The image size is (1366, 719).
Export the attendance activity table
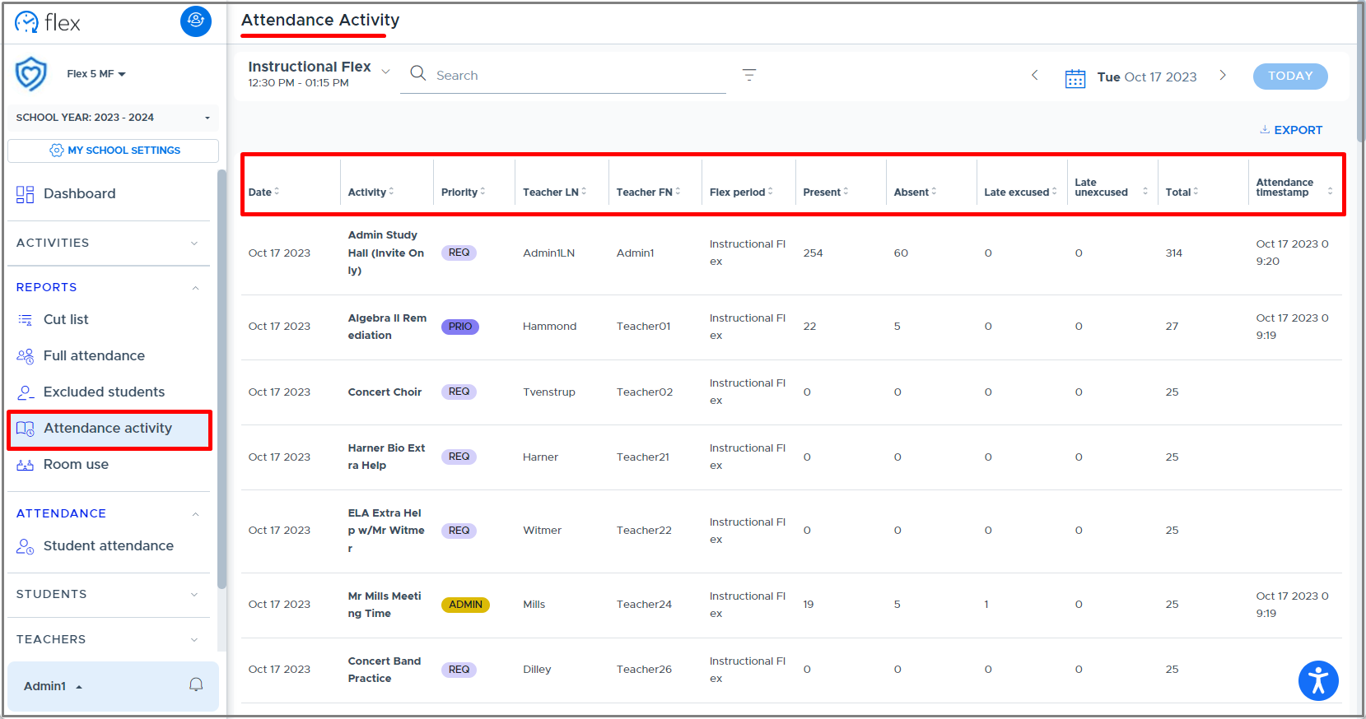click(x=1291, y=130)
